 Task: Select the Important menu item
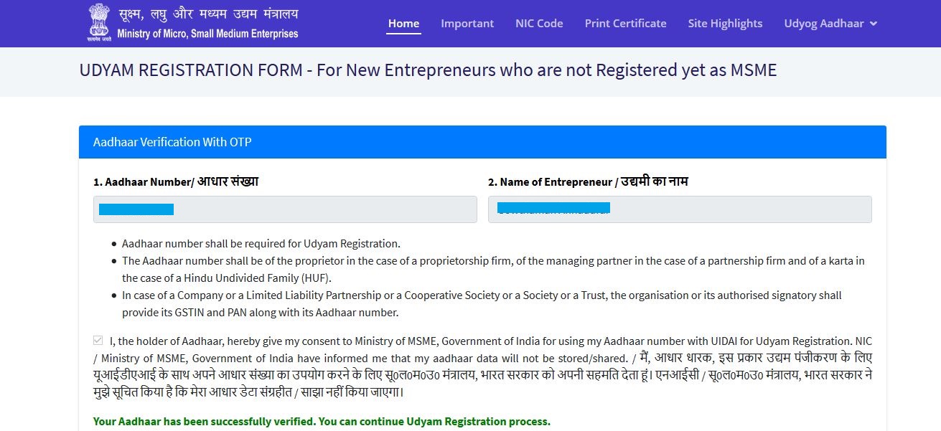[x=467, y=23]
